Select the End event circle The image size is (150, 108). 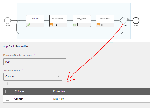[x=136, y=20]
